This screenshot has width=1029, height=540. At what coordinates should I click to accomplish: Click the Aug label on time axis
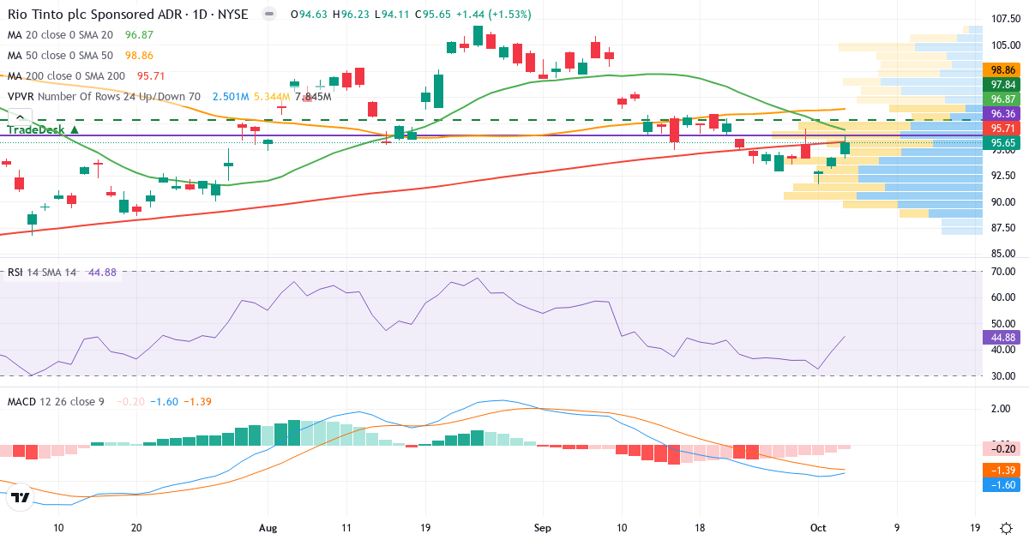click(x=268, y=527)
